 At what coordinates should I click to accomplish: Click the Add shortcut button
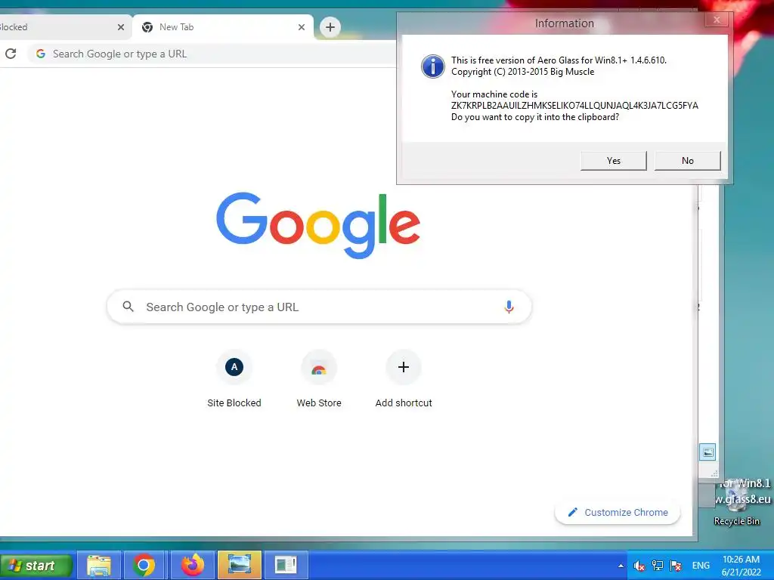(404, 380)
